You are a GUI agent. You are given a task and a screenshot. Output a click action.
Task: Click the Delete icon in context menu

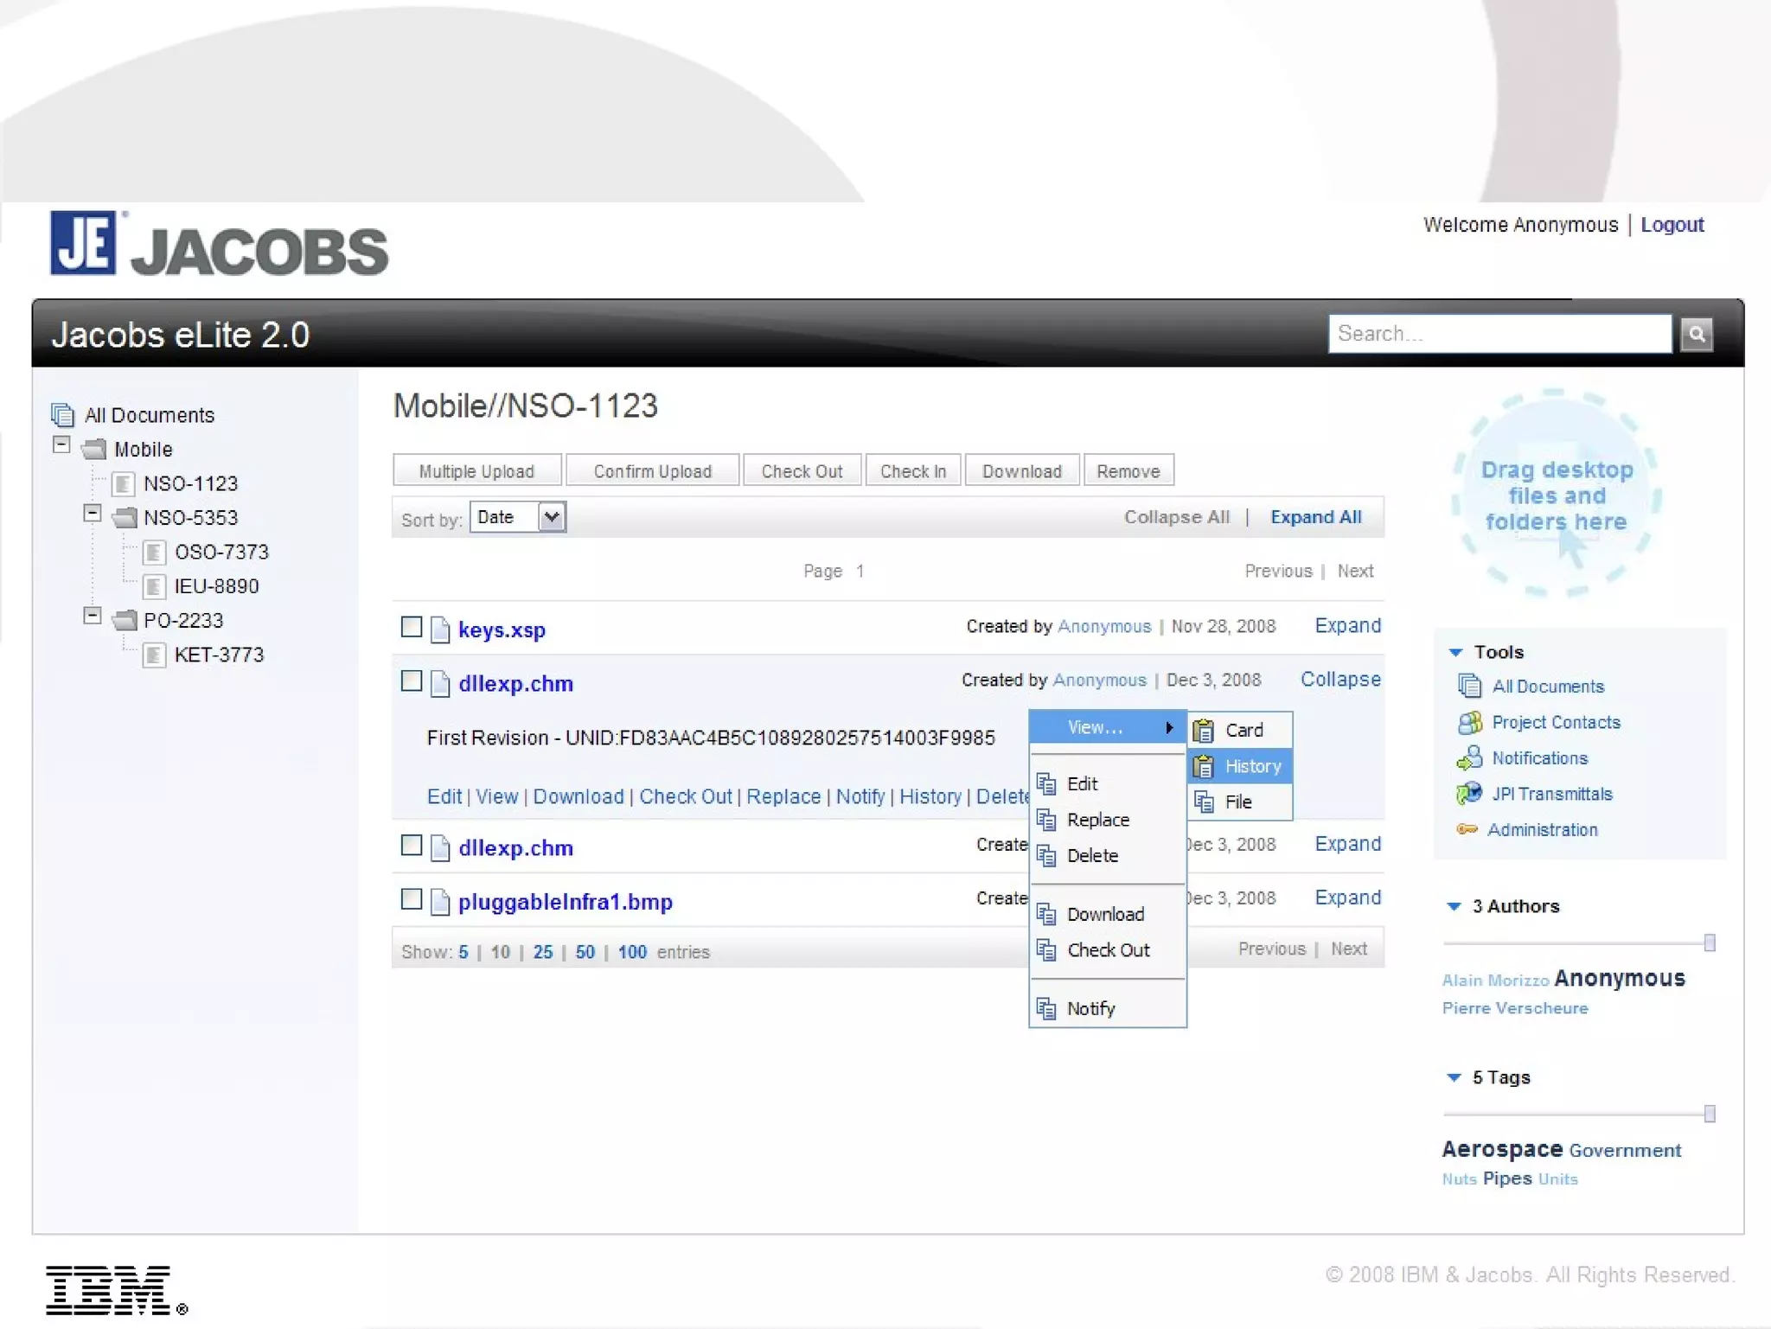pos(1046,856)
